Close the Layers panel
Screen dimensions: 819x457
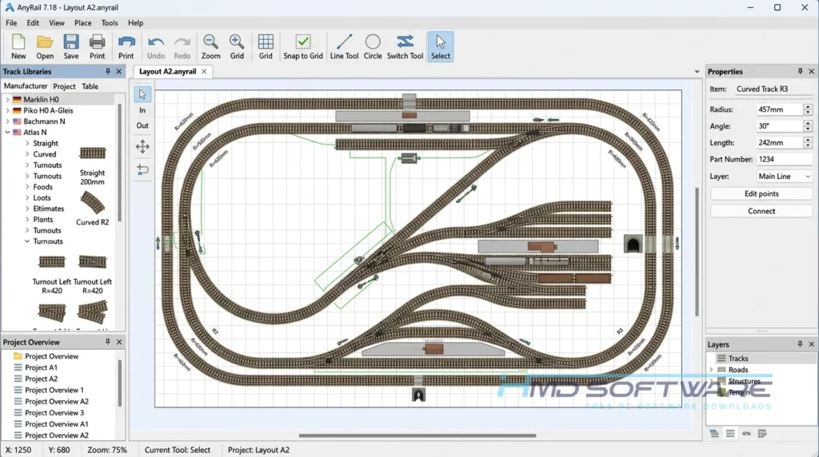[811, 344]
